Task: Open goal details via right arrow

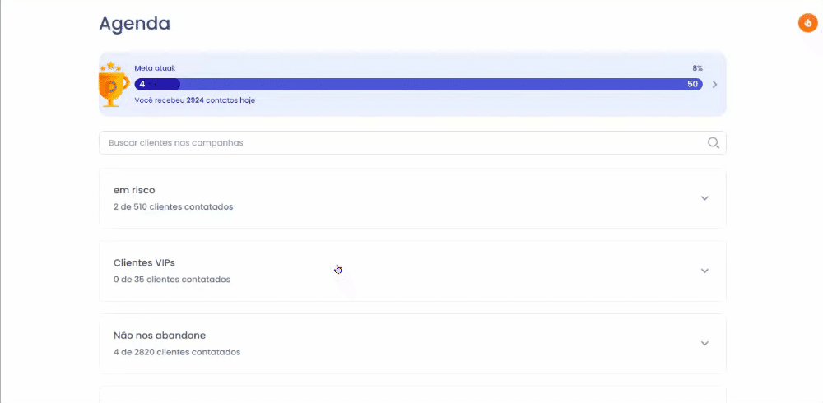Action: tap(714, 85)
